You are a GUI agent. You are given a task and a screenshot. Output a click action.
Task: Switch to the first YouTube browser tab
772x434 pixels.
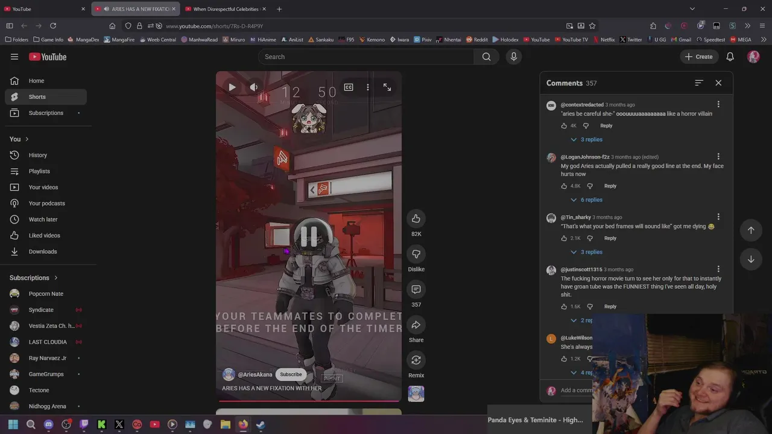[45, 9]
